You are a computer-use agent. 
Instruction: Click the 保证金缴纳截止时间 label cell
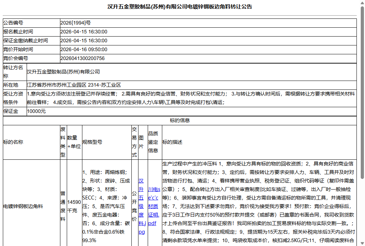pyautogui.click(x=32, y=40)
